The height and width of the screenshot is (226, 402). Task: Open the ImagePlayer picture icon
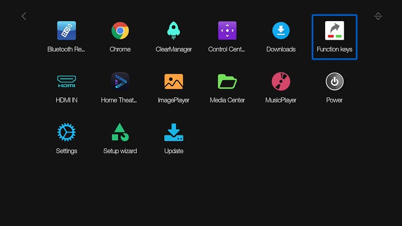coord(173,81)
